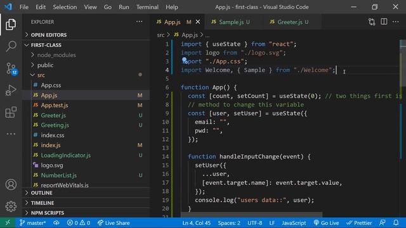Change LF end of line sequence
The height and width of the screenshot is (228, 406).
pyautogui.click(x=272, y=223)
